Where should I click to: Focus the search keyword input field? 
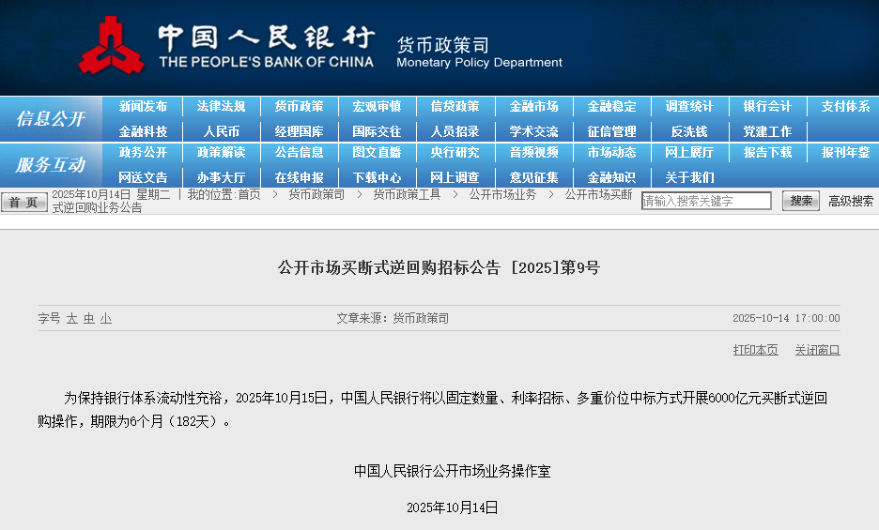pyautogui.click(x=706, y=201)
